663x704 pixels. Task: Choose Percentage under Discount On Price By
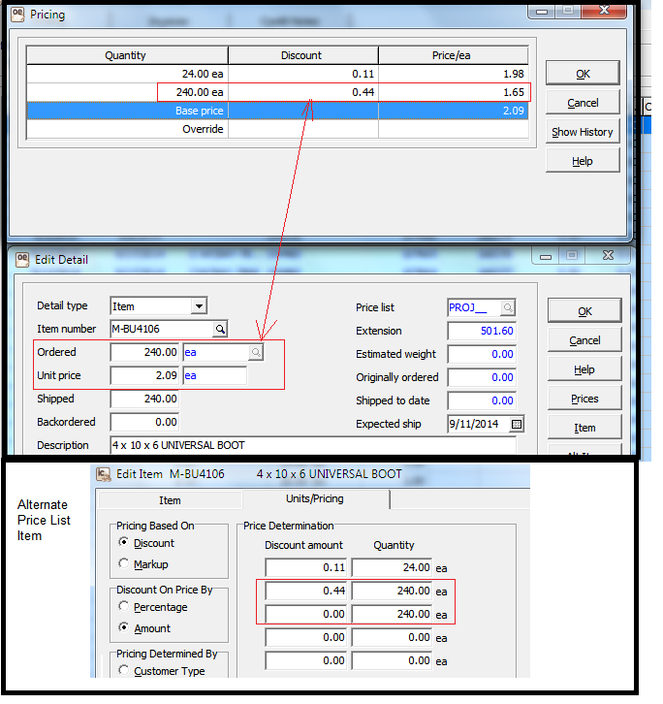pyautogui.click(x=123, y=607)
